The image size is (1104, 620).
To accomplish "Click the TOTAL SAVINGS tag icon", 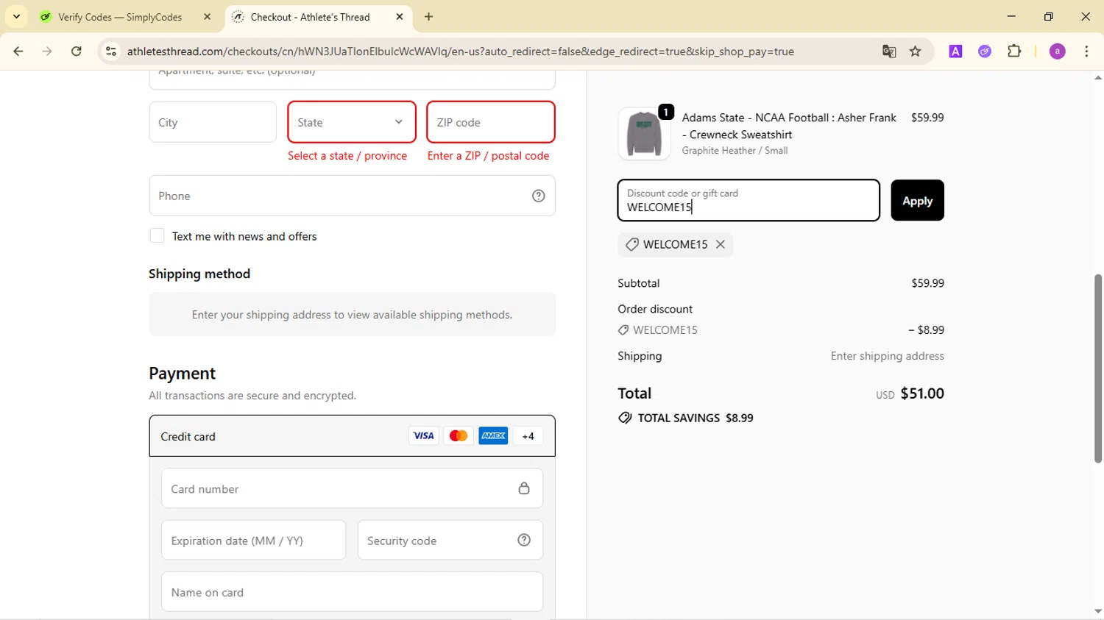I will [625, 418].
